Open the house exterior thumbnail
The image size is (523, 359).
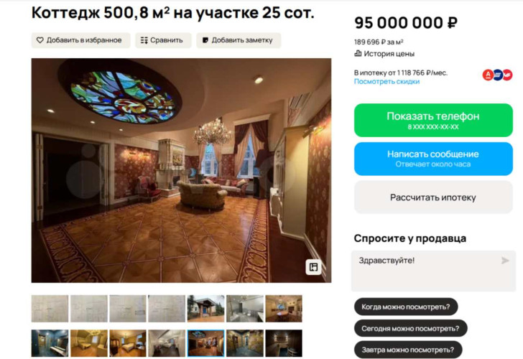205,308
